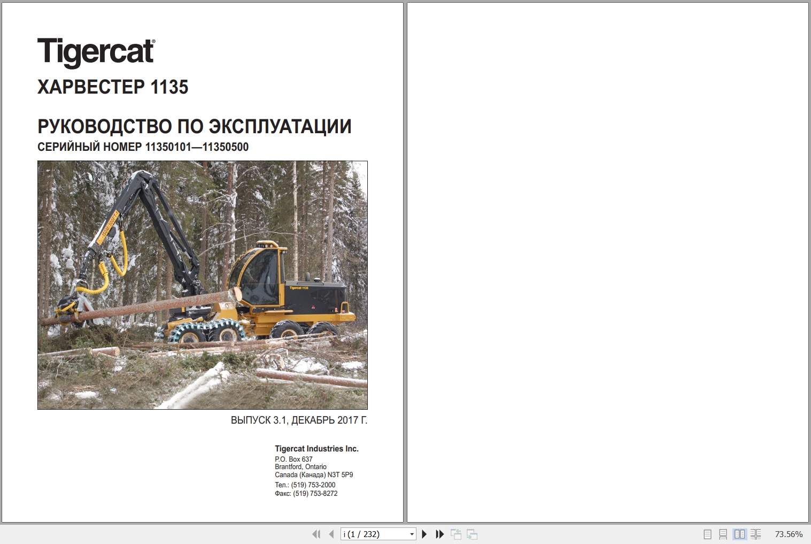Advance to the next page
Screen dimensions: 811x544
pyautogui.click(x=424, y=534)
